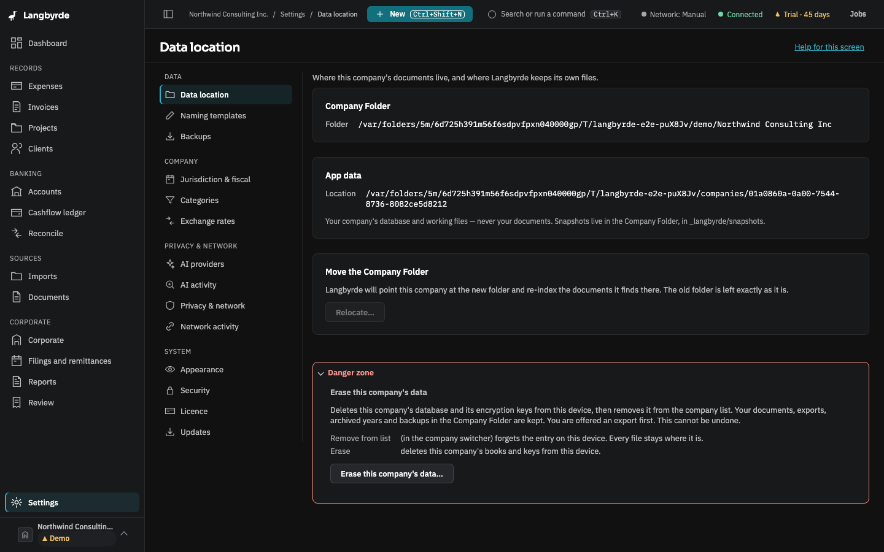Click Trial 45 days status

pyautogui.click(x=802, y=14)
